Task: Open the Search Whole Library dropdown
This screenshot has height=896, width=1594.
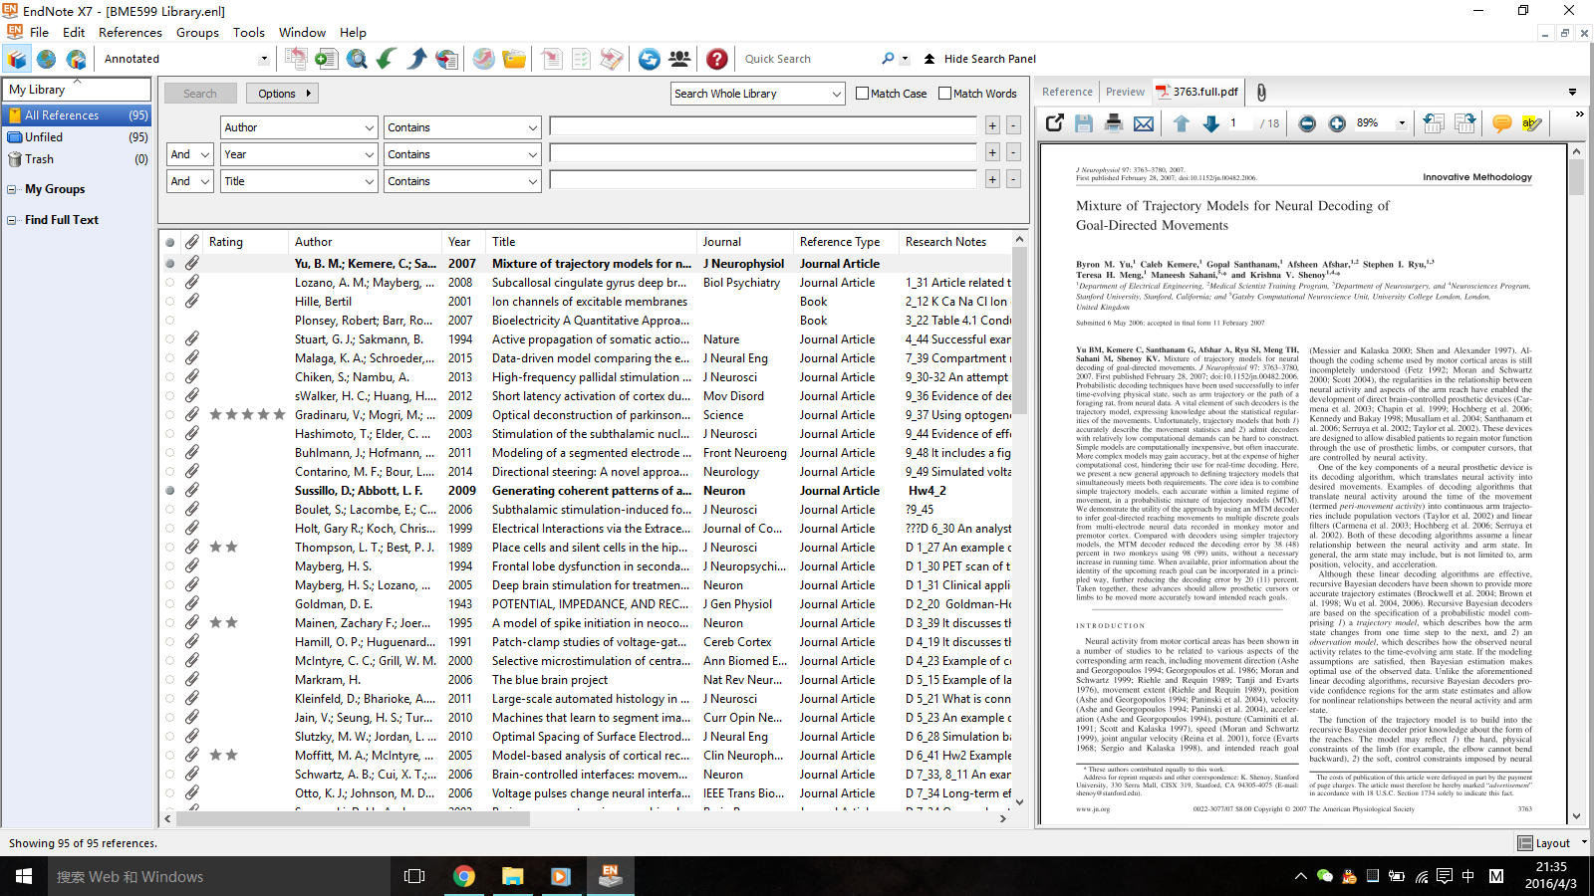Action: point(836,94)
